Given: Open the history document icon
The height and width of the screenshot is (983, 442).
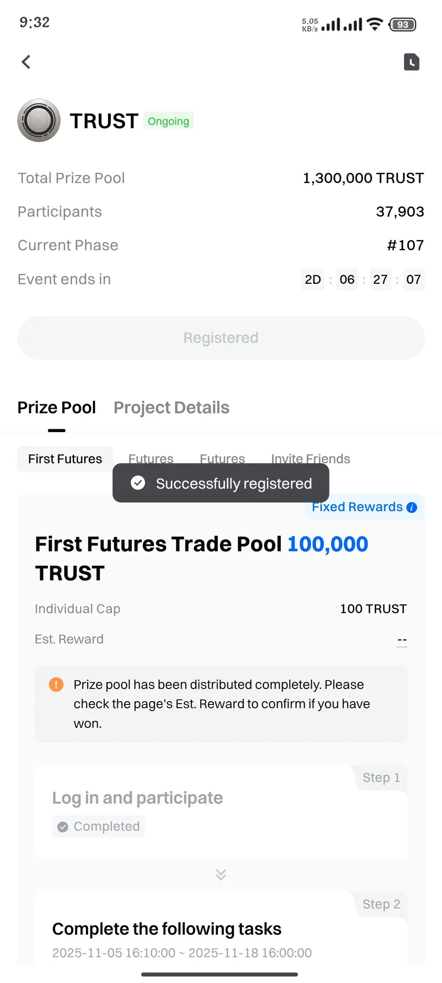Looking at the screenshot, I should 412,62.
